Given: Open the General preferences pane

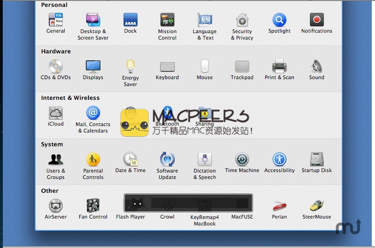Looking at the screenshot, I should click(x=56, y=20).
